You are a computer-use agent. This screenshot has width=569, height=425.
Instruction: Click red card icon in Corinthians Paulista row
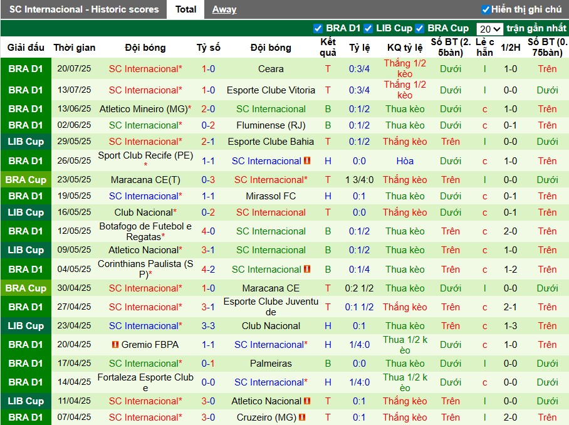point(307,269)
